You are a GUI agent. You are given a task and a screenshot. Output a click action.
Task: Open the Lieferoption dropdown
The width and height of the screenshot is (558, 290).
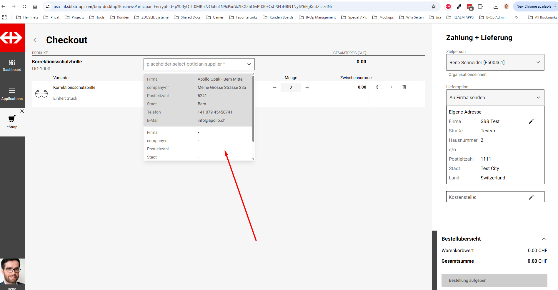point(495,98)
